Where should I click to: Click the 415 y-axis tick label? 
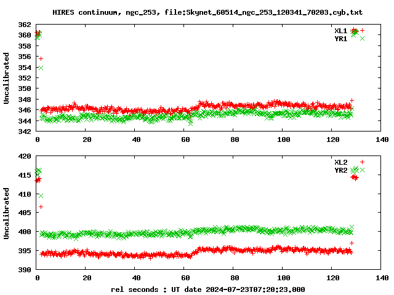[25, 175]
